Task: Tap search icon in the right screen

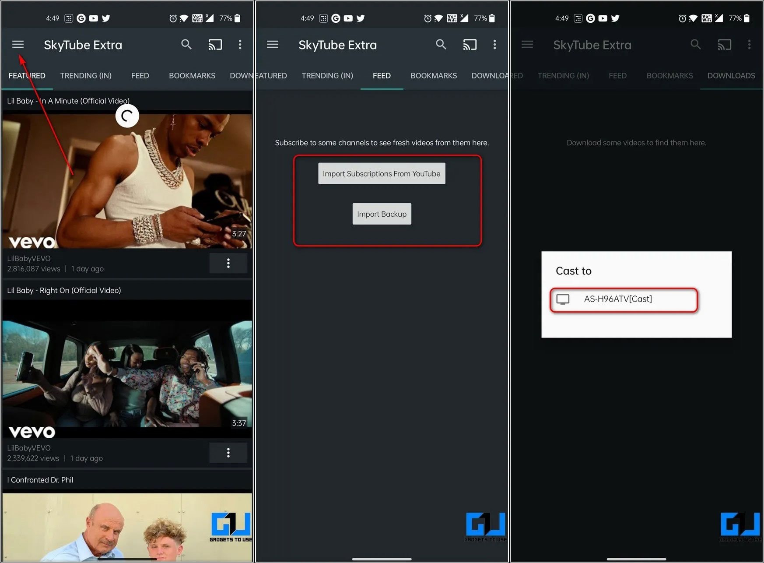Action: (x=696, y=44)
